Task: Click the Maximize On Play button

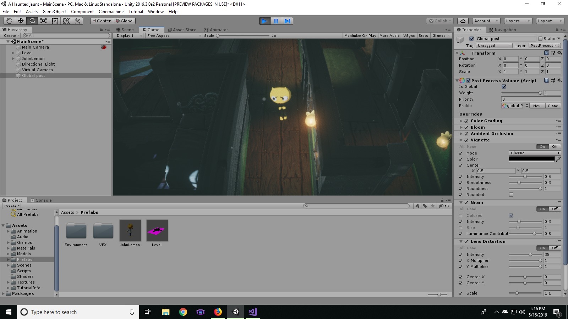Action: coord(360,35)
